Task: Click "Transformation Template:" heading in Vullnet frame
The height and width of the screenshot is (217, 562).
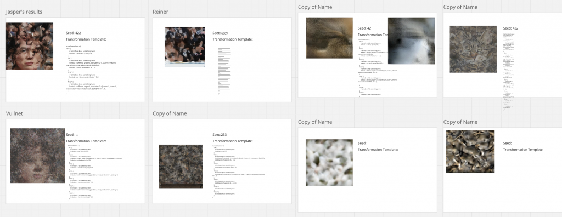Action: click(x=86, y=141)
